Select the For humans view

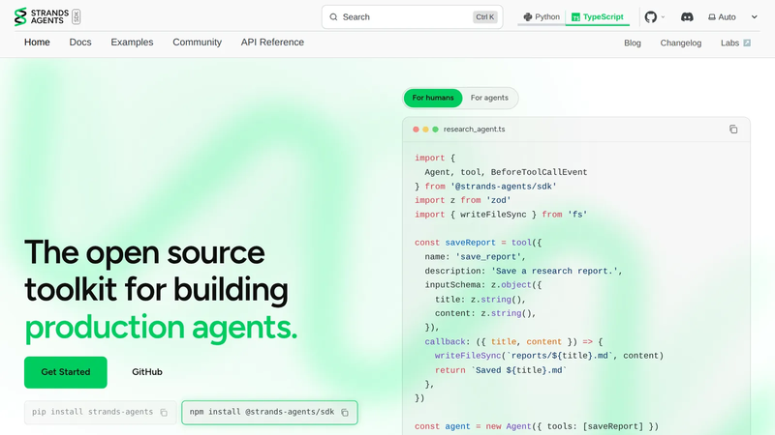coord(433,98)
